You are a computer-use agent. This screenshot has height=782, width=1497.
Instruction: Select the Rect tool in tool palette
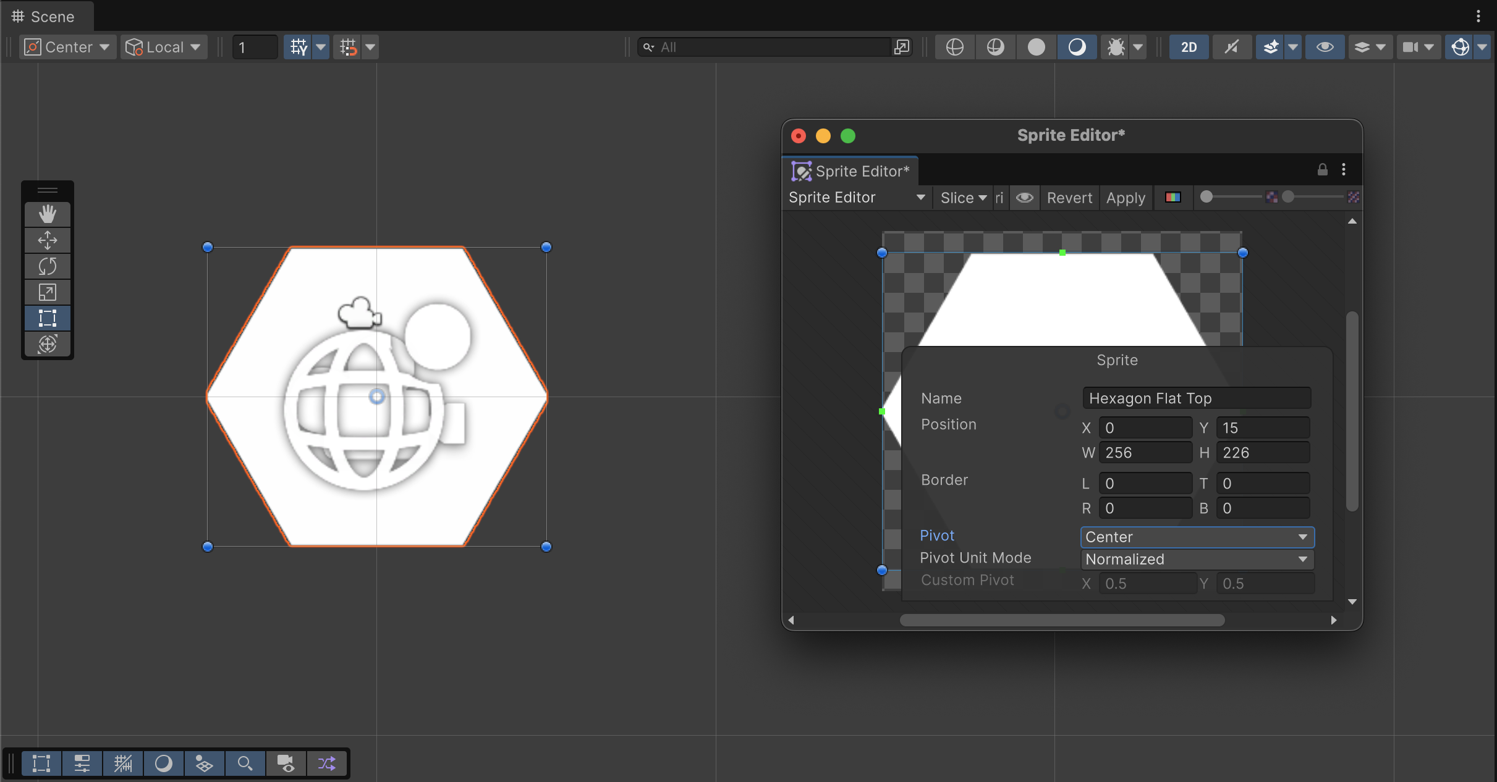(x=48, y=318)
